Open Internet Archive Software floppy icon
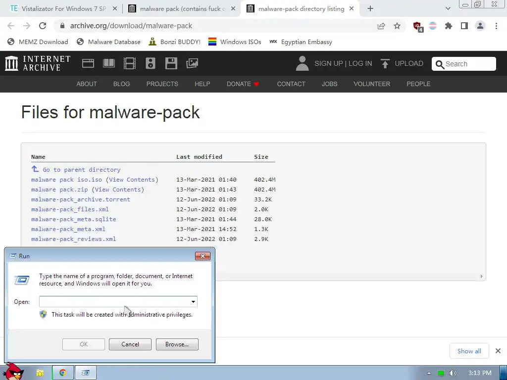 pyautogui.click(x=171, y=63)
